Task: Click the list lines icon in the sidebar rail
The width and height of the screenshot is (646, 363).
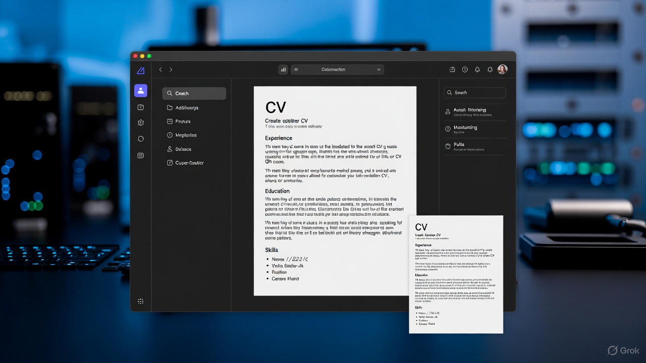Action: pyautogui.click(x=141, y=155)
